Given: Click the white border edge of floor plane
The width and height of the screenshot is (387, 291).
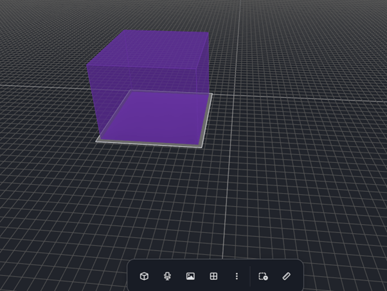Looking at the screenshot, I should tap(149, 144).
